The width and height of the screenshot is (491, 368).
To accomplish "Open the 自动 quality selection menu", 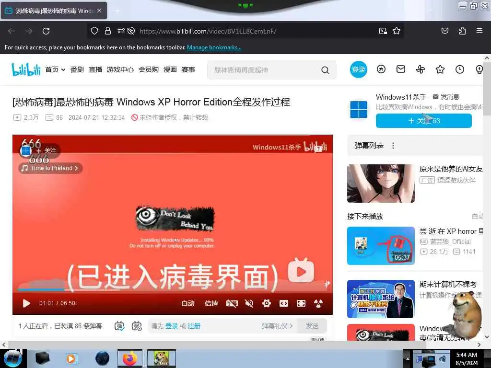I will (188, 303).
